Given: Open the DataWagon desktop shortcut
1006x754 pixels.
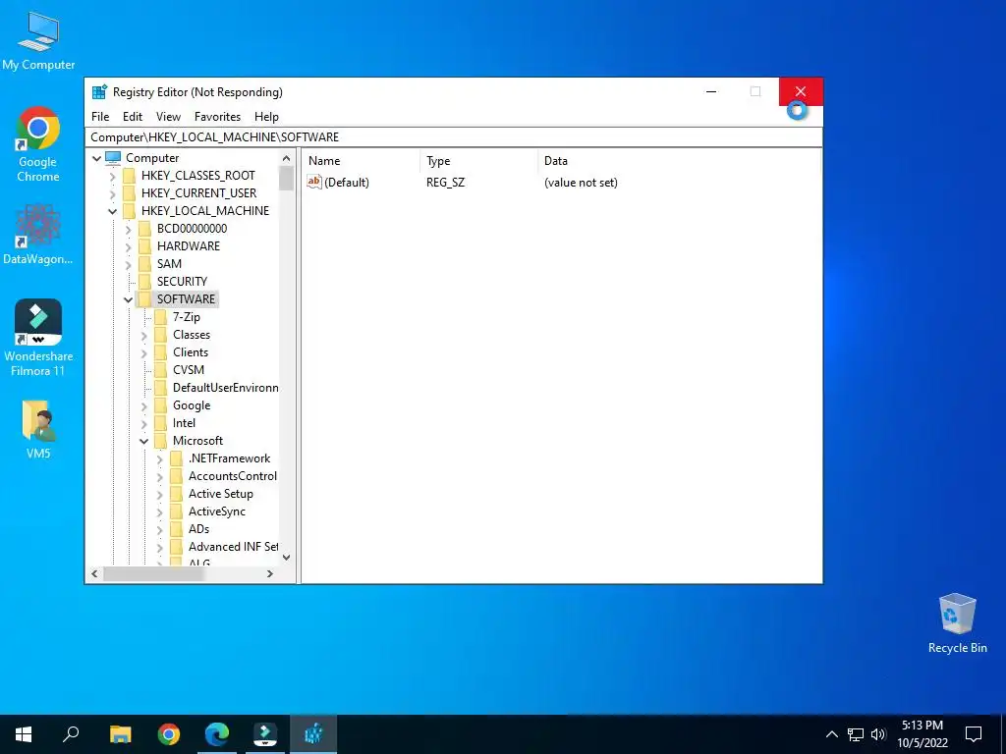Looking at the screenshot, I should point(38,234).
